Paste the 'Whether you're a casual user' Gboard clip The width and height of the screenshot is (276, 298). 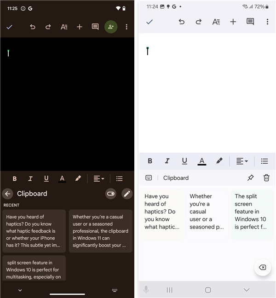coord(101,231)
